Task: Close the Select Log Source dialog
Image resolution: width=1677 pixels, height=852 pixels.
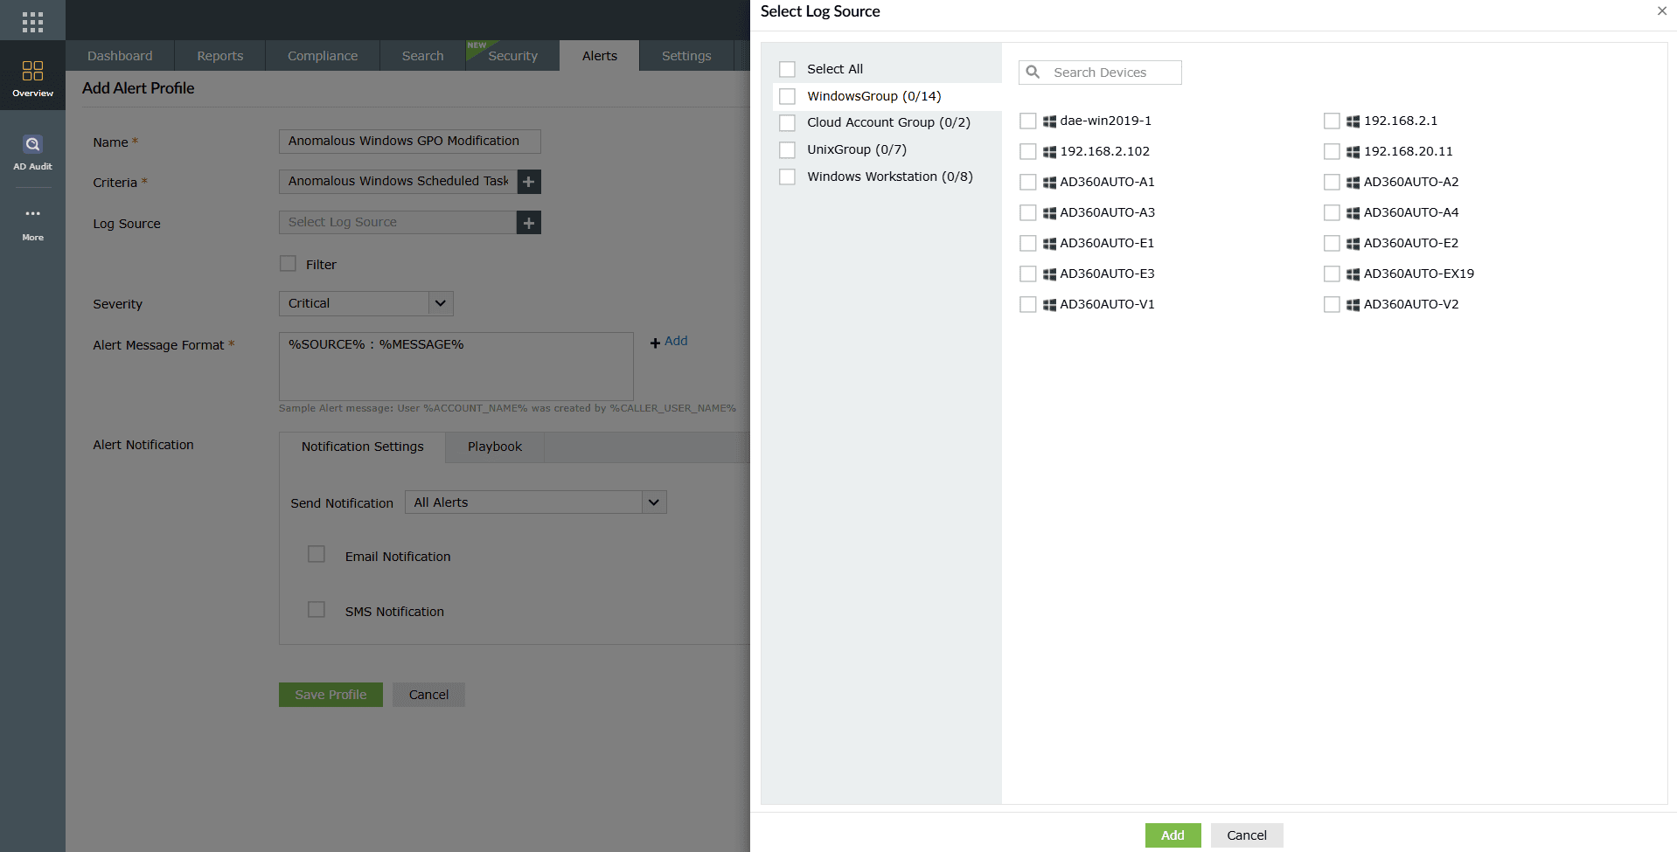Action: click(x=1661, y=11)
